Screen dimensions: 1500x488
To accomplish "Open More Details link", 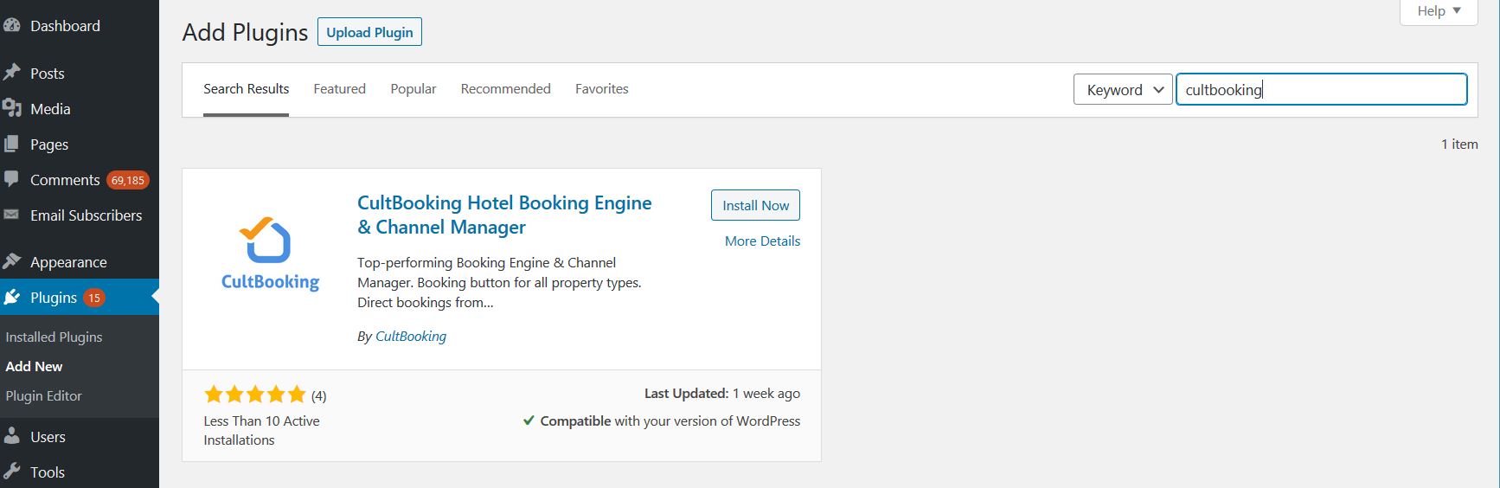I will (762, 241).
